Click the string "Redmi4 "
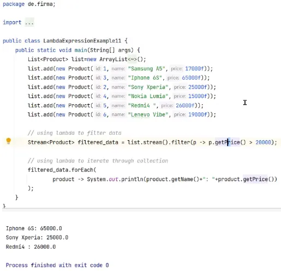The image size is (281, 271). (x=142, y=105)
